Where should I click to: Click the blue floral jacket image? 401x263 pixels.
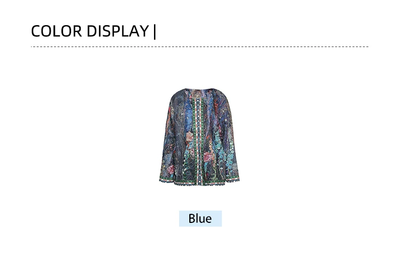point(199,137)
